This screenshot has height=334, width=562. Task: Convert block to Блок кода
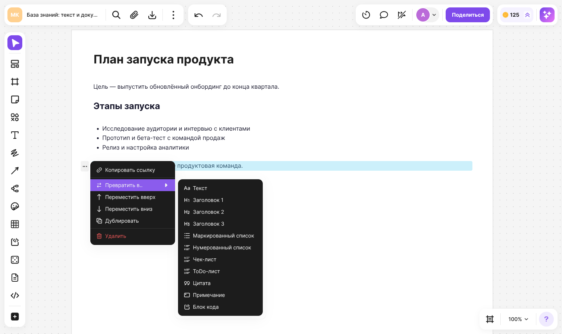(x=220, y=307)
